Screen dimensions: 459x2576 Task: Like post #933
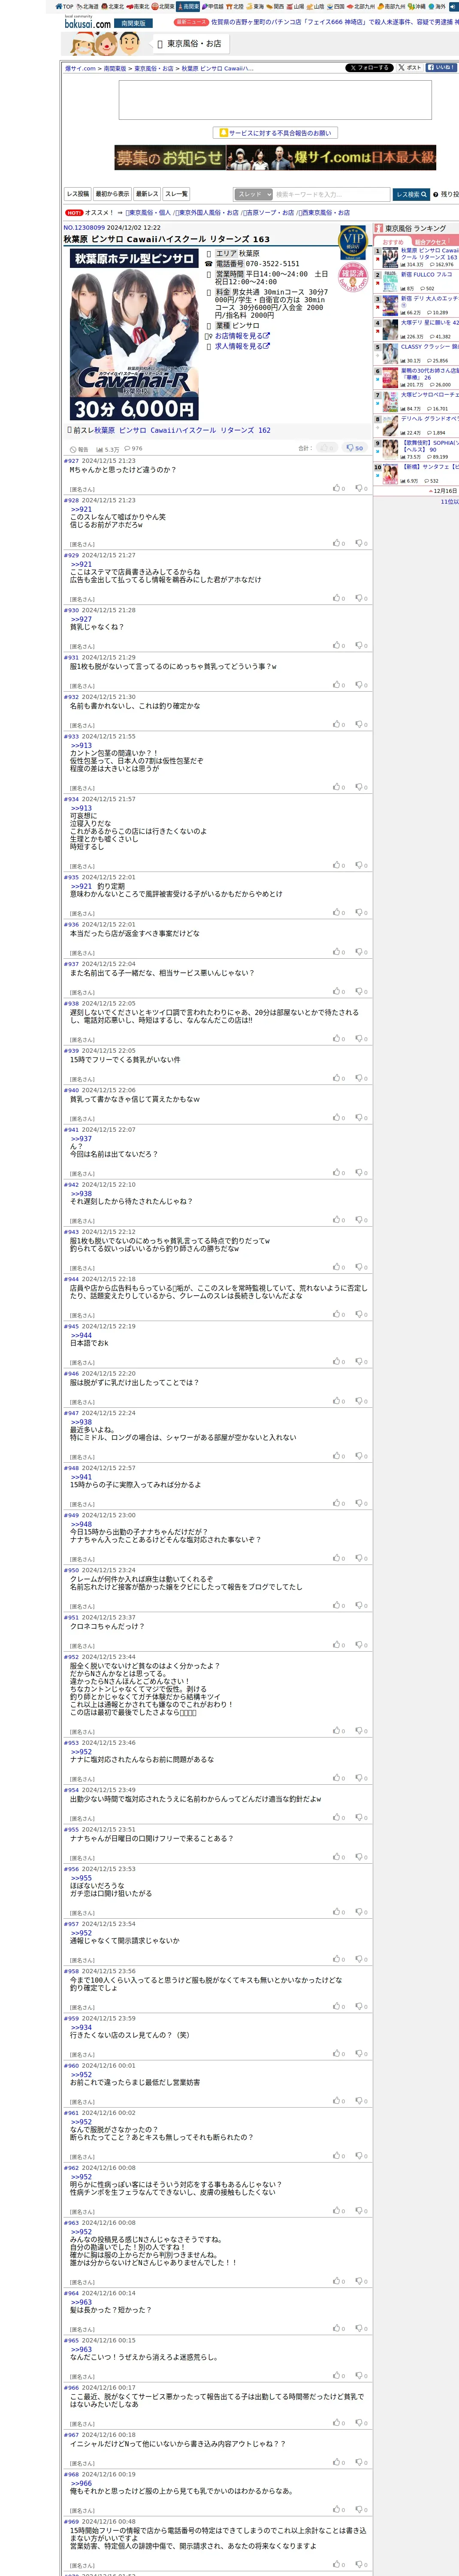[x=338, y=787]
